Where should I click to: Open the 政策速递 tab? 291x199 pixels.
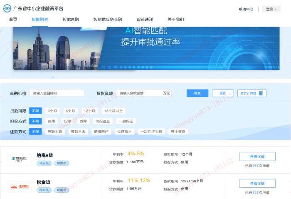[145, 19]
